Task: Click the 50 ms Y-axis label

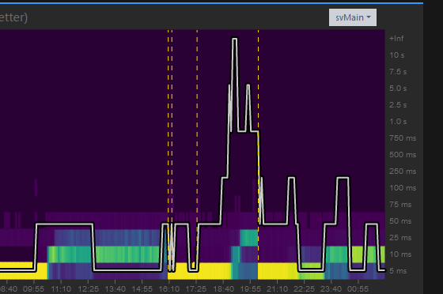Action: pos(400,221)
